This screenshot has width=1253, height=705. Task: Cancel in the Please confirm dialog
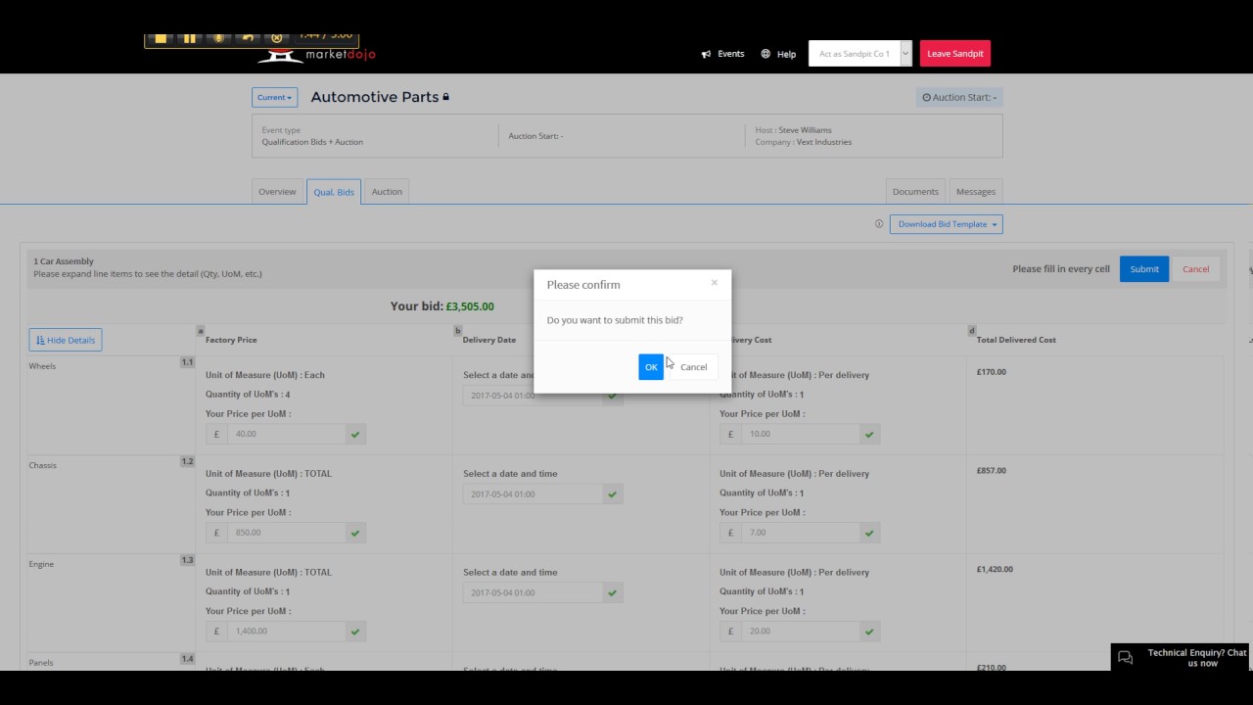click(693, 367)
